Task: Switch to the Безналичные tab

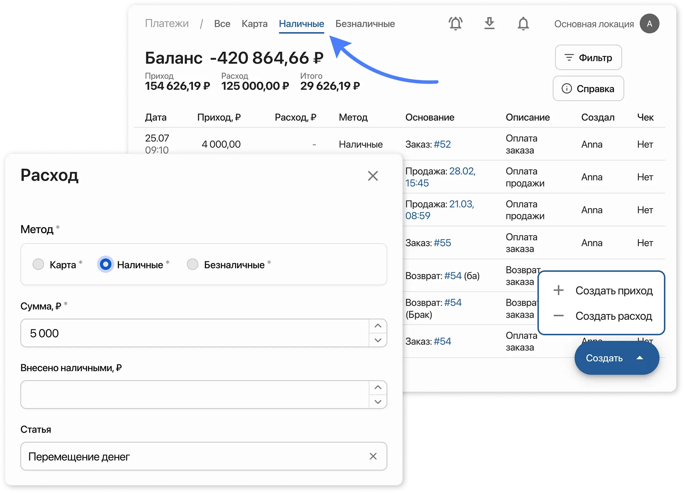Action: (365, 24)
